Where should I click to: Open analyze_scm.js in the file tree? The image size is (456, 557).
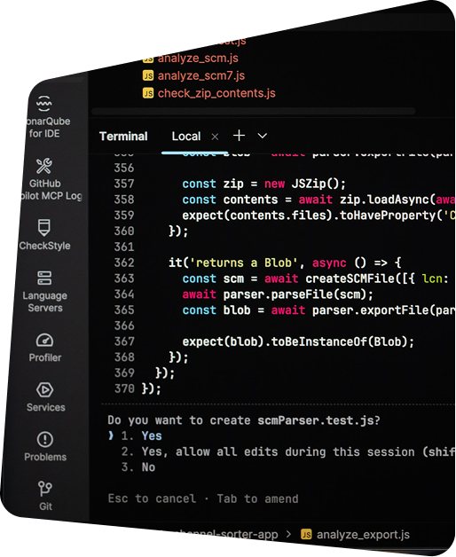click(198, 59)
